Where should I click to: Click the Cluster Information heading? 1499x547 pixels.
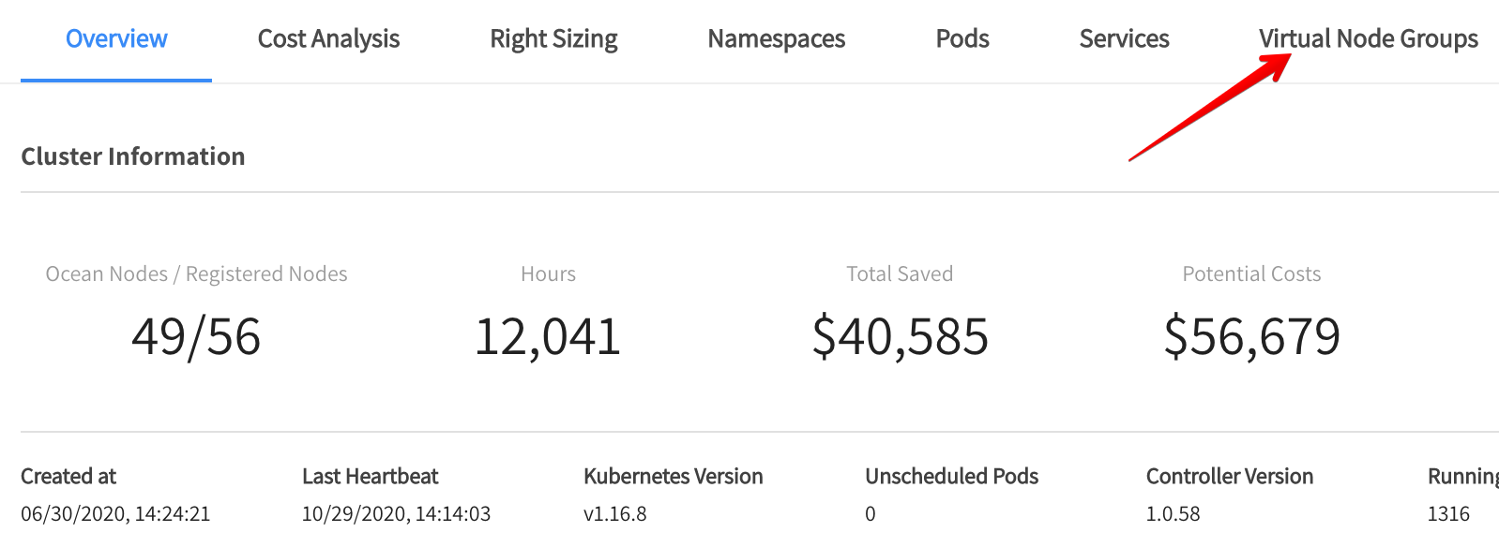pos(133,156)
